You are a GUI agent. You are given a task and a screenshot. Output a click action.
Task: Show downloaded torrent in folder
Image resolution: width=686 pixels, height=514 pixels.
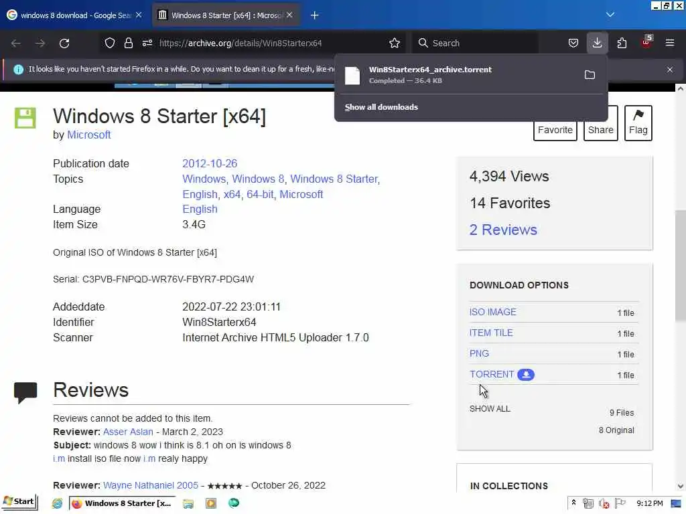click(590, 75)
